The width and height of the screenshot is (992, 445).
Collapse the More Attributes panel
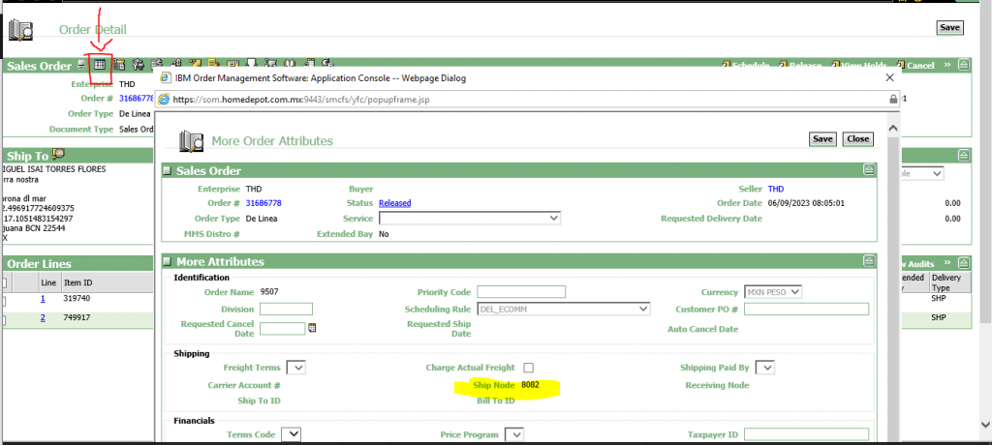(869, 261)
